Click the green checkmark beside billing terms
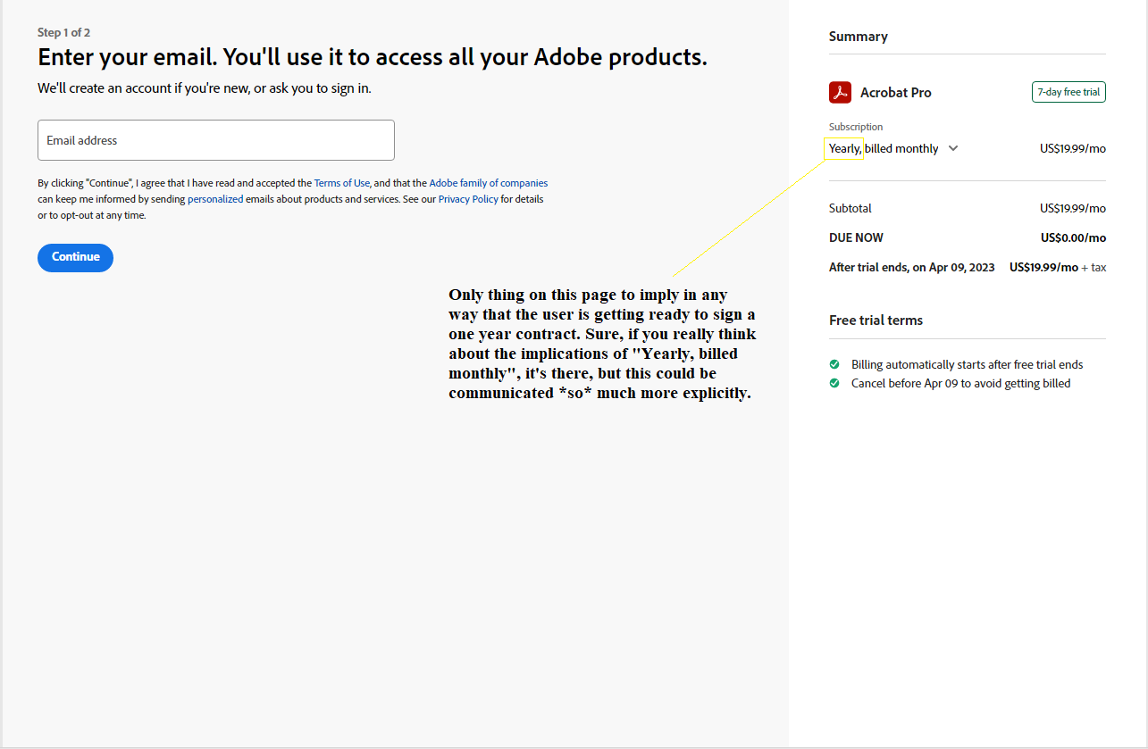 [834, 364]
